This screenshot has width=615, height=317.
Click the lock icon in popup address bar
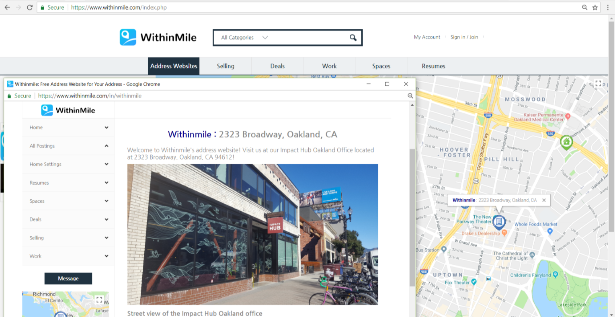tap(9, 96)
